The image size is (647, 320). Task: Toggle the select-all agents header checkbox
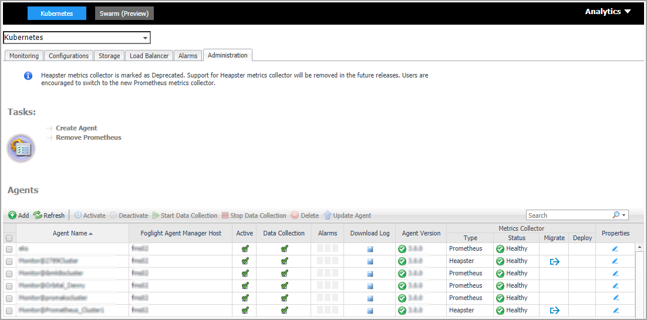(x=9, y=238)
